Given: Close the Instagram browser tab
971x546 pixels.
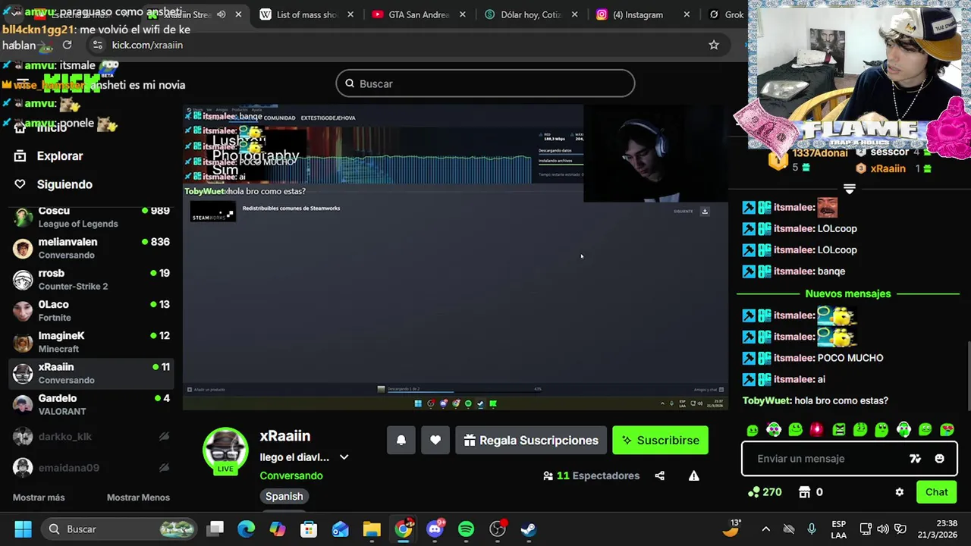Looking at the screenshot, I should (687, 14).
